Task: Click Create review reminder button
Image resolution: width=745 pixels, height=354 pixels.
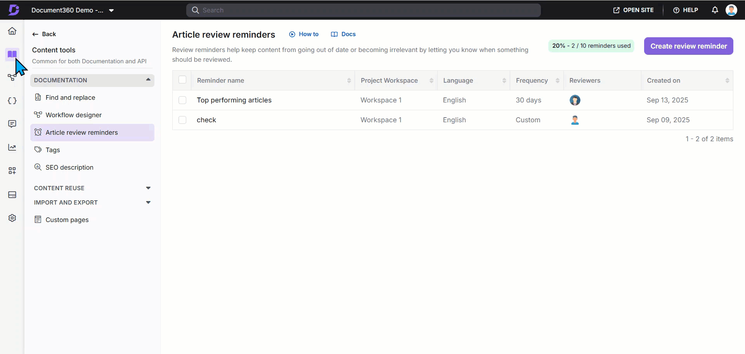Action: tap(688, 46)
